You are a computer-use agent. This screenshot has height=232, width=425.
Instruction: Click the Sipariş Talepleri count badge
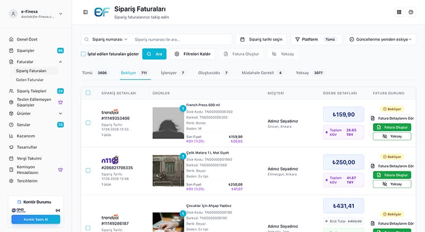click(61, 91)
